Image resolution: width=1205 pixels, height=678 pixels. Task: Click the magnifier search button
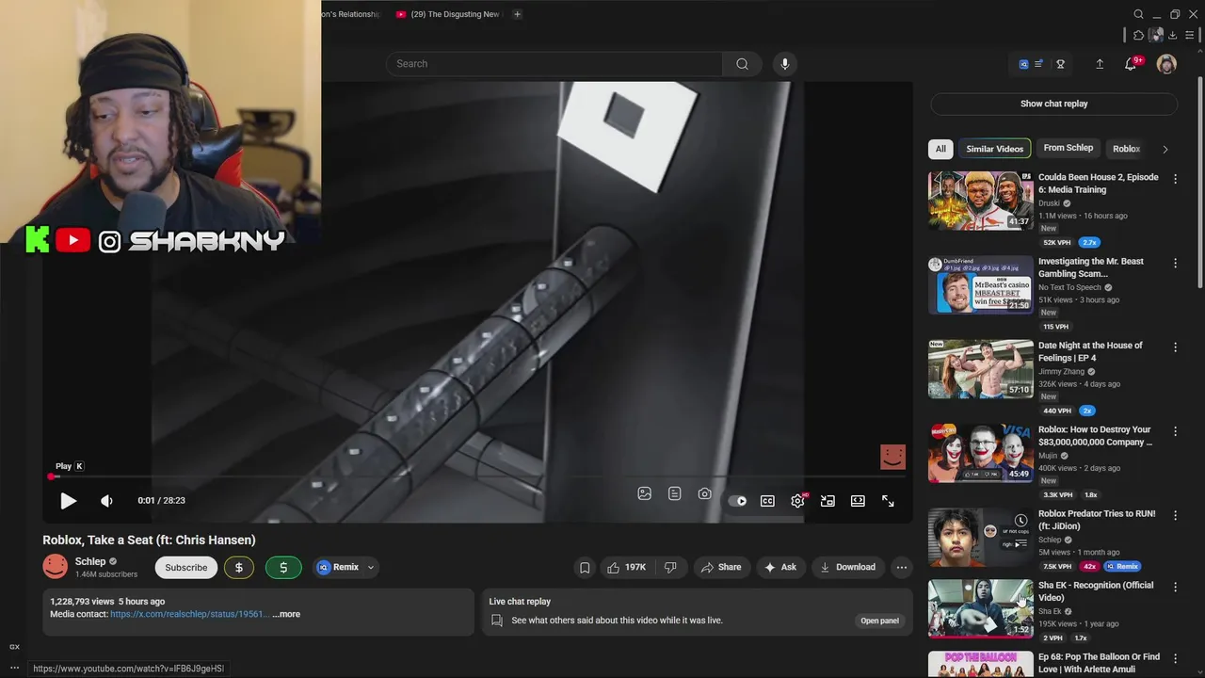coord(742,64)
